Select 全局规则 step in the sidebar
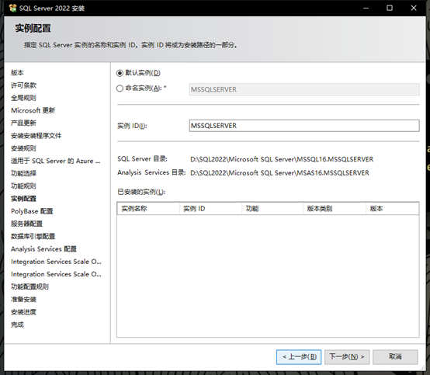Viewport: 430px width, 375px height. click(x=23, y=98)
